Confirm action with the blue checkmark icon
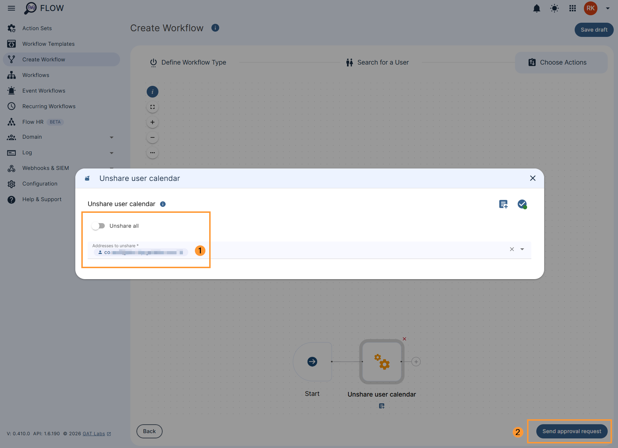618x448 pixels. click(522, 204)
